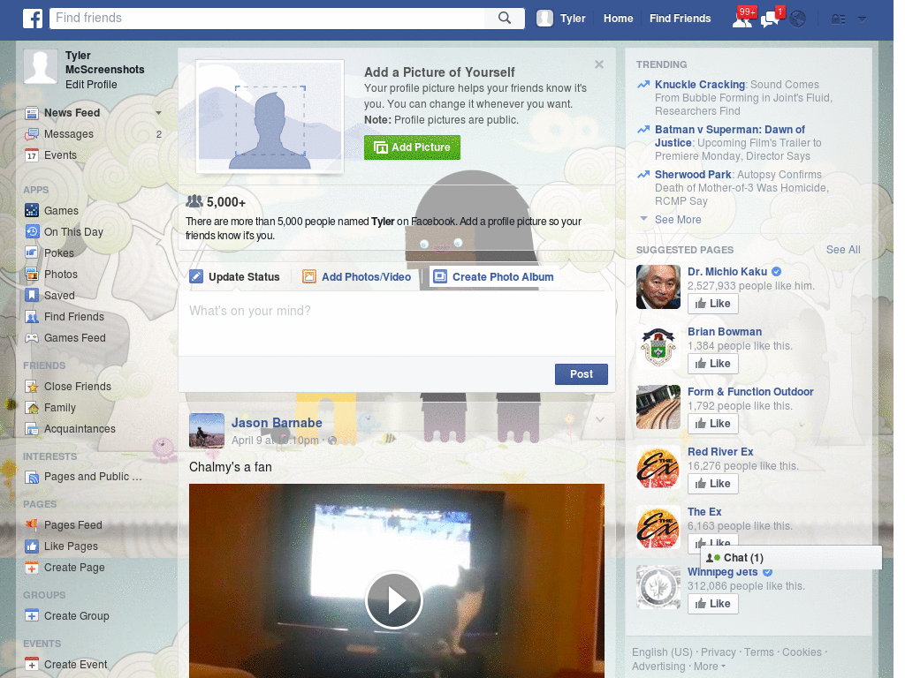Open friend requests notifications icon
The image size is (905, 678).
click(742, 19)
